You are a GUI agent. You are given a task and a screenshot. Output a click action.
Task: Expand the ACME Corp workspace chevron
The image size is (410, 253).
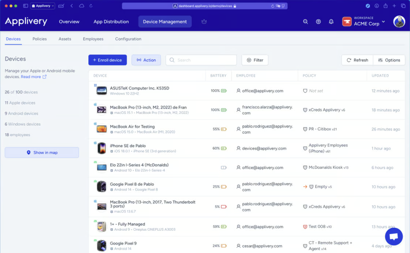tap(383, 22)
